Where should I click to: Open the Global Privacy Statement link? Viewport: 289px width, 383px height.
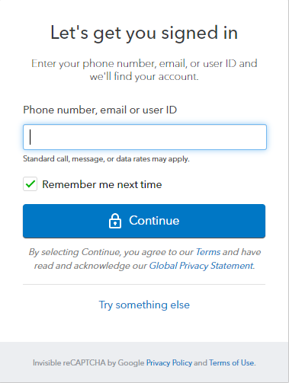pyautogui.click(x=201, y=266)
